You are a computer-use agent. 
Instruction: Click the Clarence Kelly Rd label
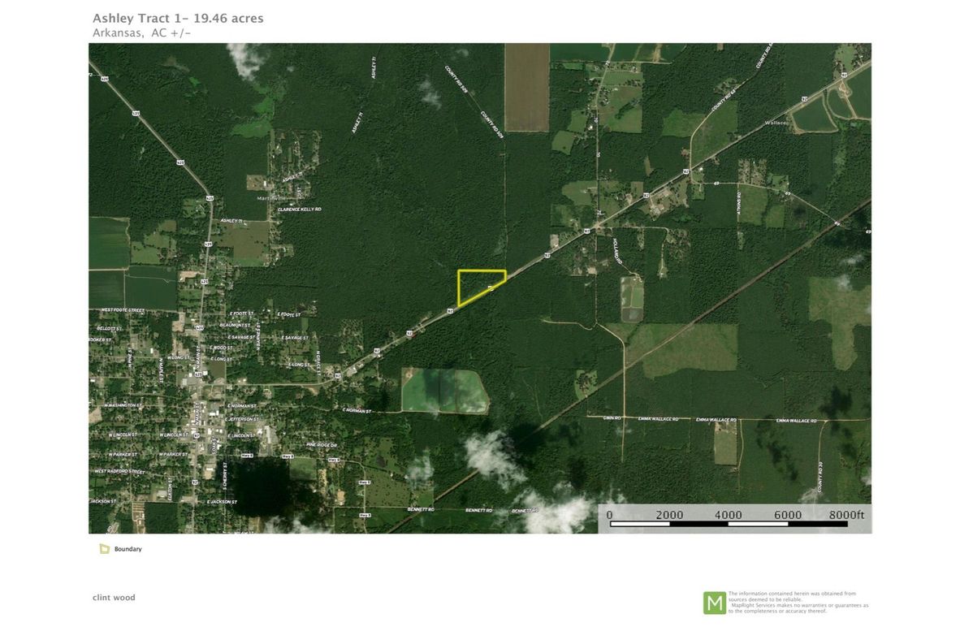pos(299,210)
